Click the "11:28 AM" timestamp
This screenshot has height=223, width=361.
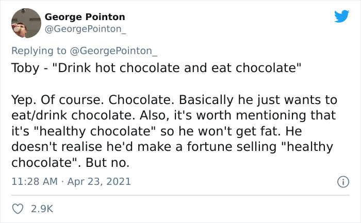[34, 181]
